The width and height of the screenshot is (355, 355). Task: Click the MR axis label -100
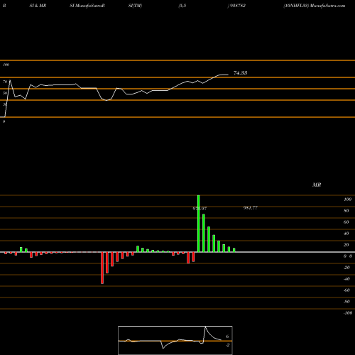(348, 313)
